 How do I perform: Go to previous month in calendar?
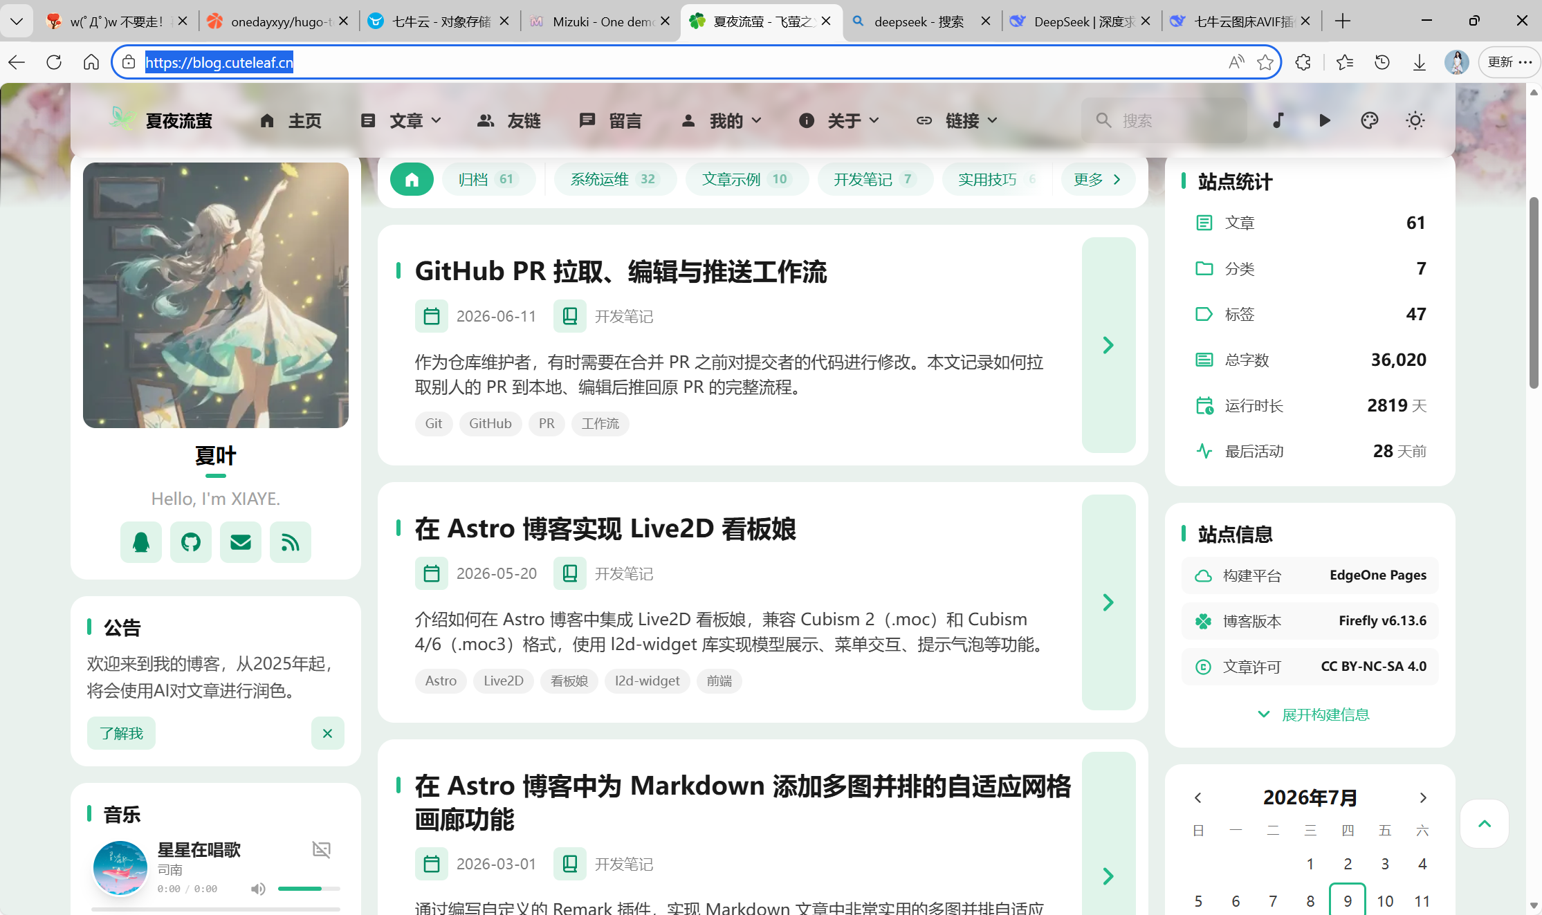click(x=1198, y=797)
